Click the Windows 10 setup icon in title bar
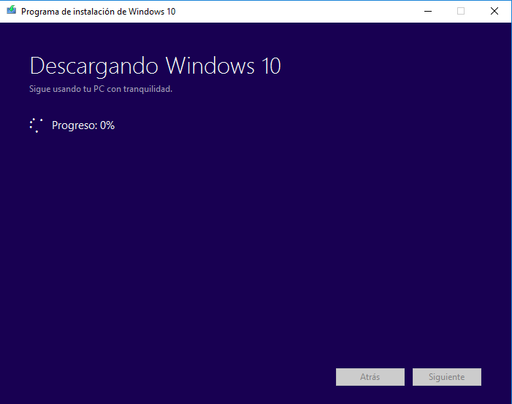This screenshot has height=404, width=512. coord(11,9)
